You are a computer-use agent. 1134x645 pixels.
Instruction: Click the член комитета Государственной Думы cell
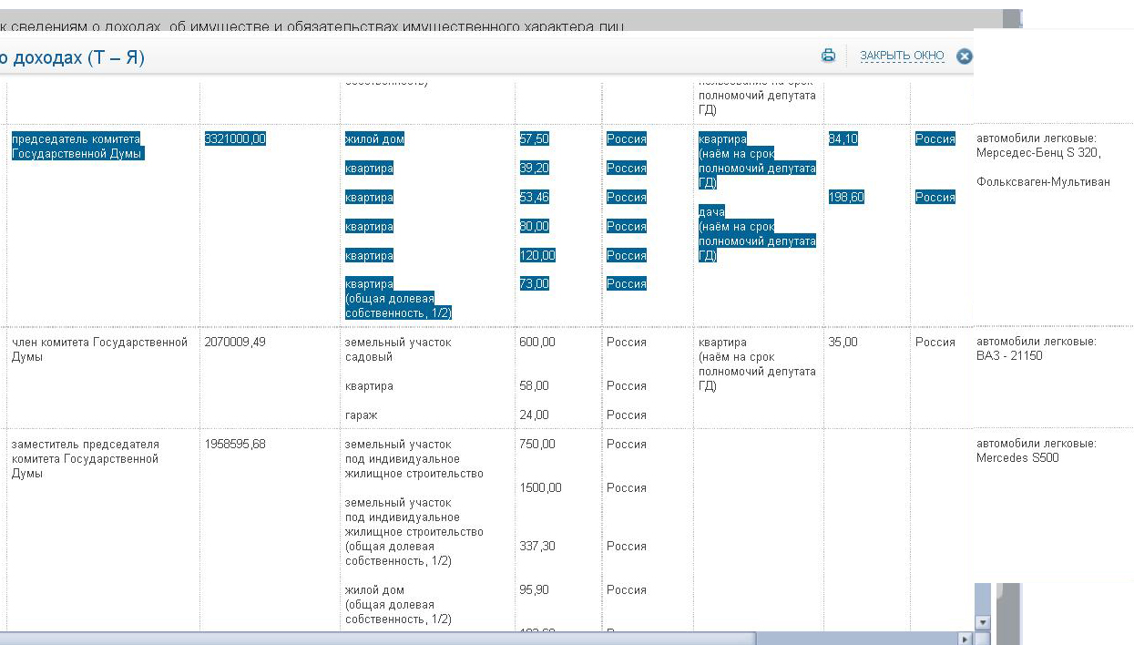pos(99,350)
